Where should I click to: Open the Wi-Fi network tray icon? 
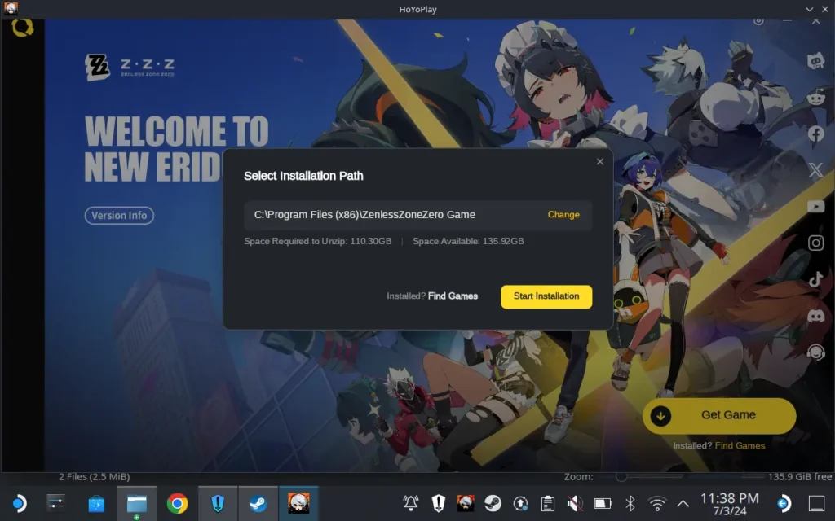click(x=657, y=503)
